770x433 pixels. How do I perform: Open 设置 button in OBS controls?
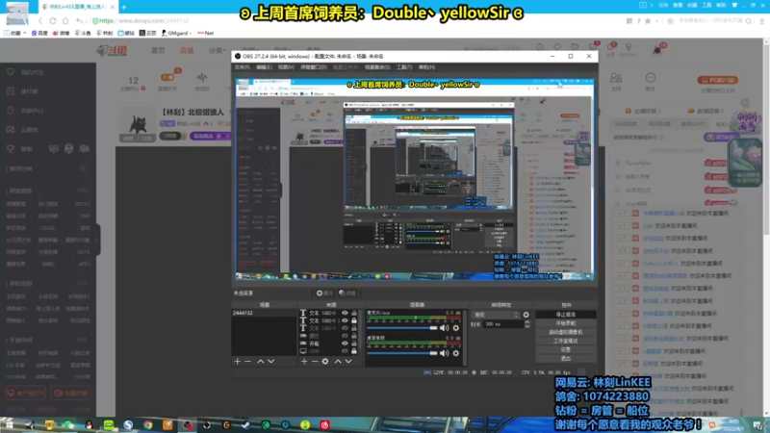click(x=566, y=349)
